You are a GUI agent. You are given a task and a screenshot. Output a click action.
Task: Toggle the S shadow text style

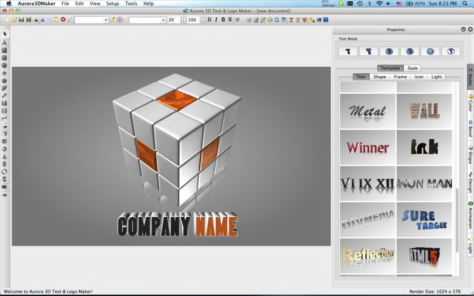click(223, 19)
